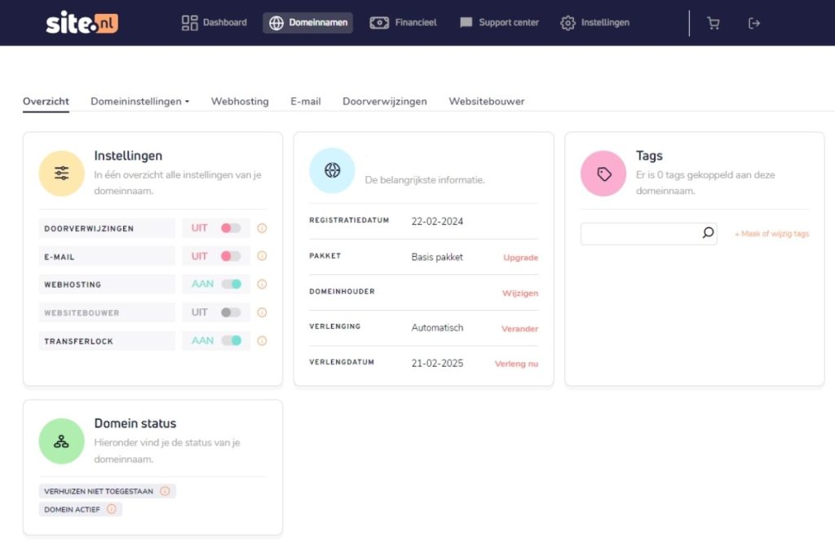Click Verleng nu beside the renewal date

coord(515,364)
